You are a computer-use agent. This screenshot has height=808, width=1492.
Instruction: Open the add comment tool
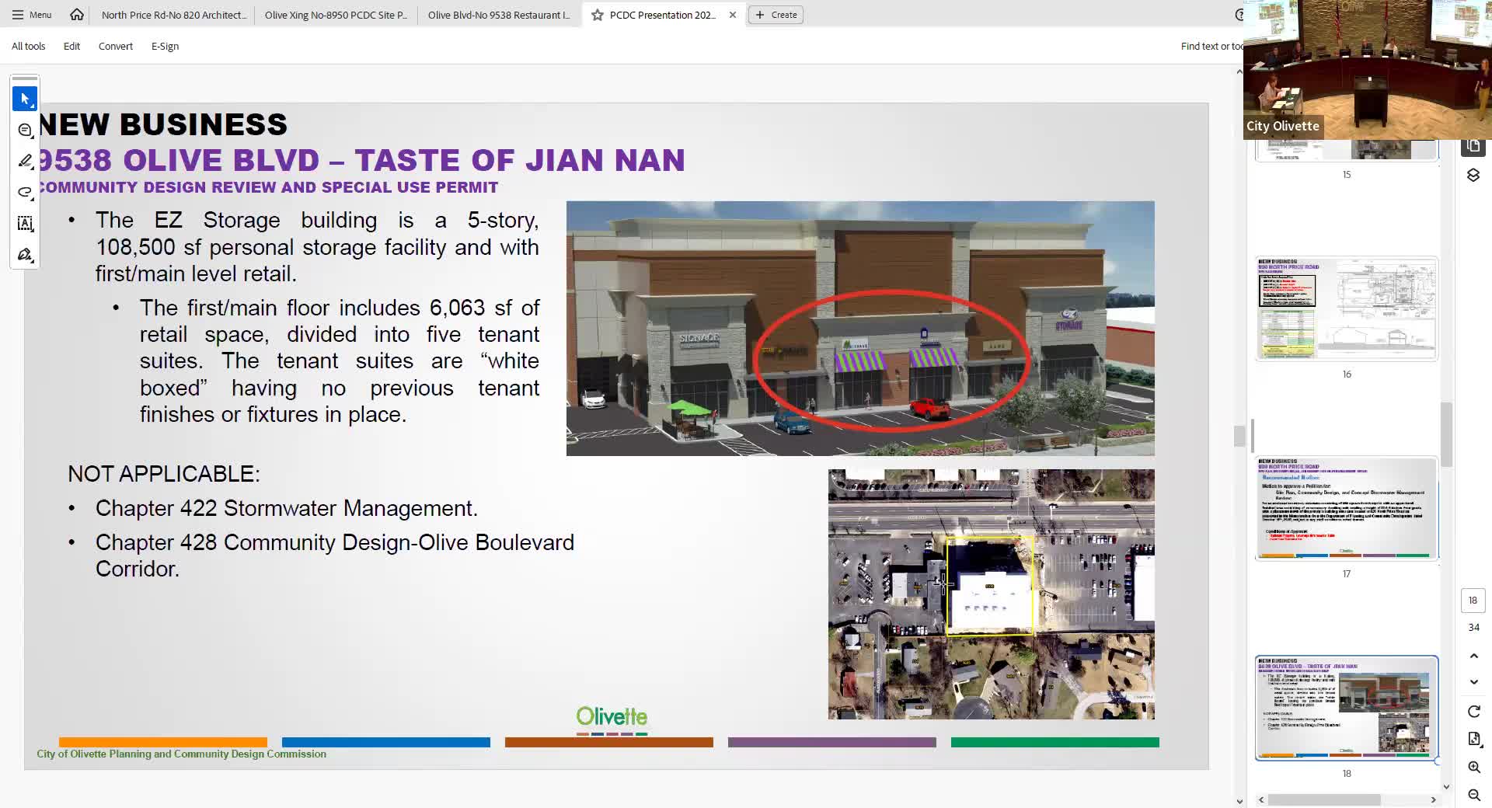tap(25, 130)
